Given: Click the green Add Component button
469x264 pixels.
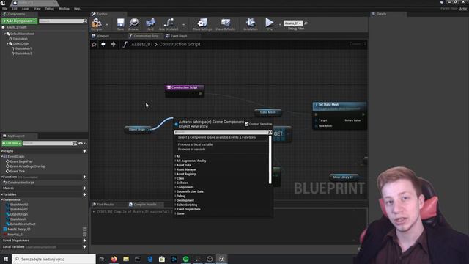Looking at the screenshot, I should pyautogui.click(x=20, y=21).
